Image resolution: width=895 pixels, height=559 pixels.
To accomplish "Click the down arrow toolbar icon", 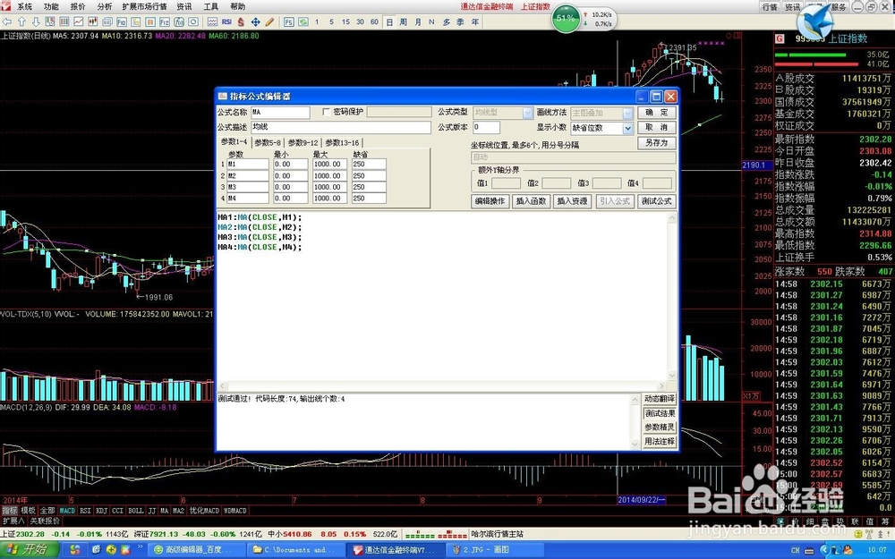I will tap(36, 21).
